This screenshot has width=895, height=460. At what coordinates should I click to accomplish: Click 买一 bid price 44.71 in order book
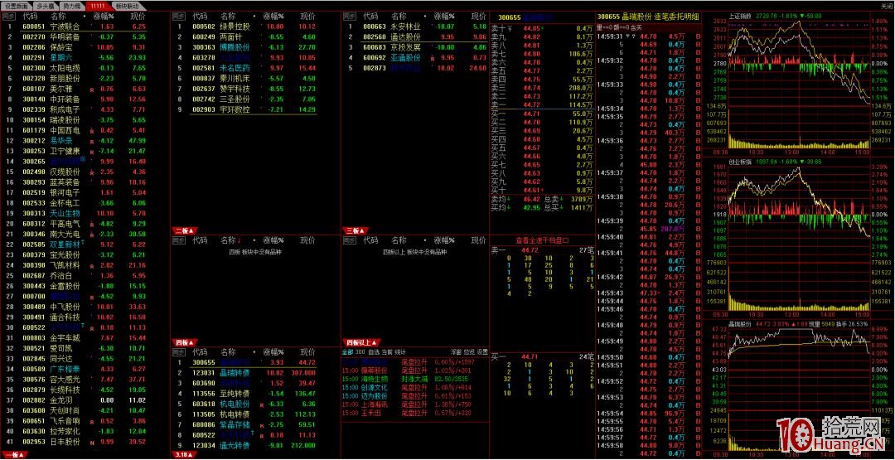tap(532, 114)
